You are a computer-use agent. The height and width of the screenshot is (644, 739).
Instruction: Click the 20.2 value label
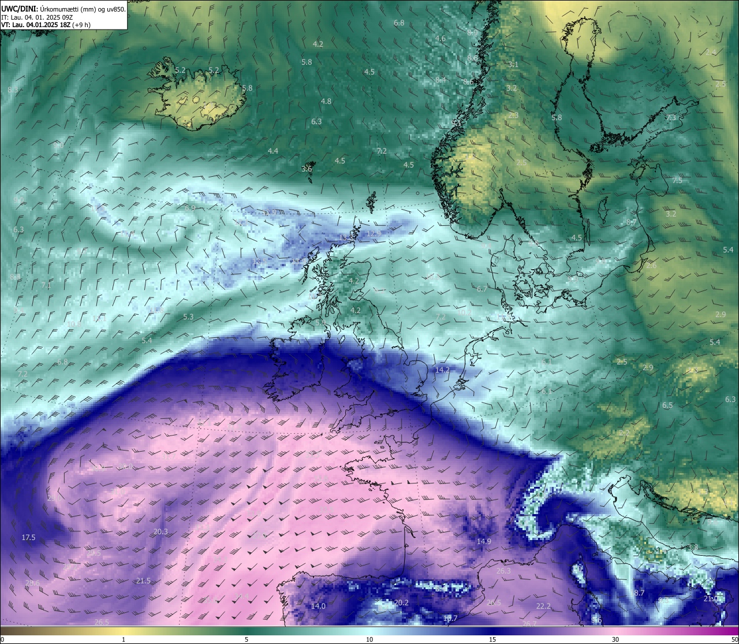click(x=401, y=602)
